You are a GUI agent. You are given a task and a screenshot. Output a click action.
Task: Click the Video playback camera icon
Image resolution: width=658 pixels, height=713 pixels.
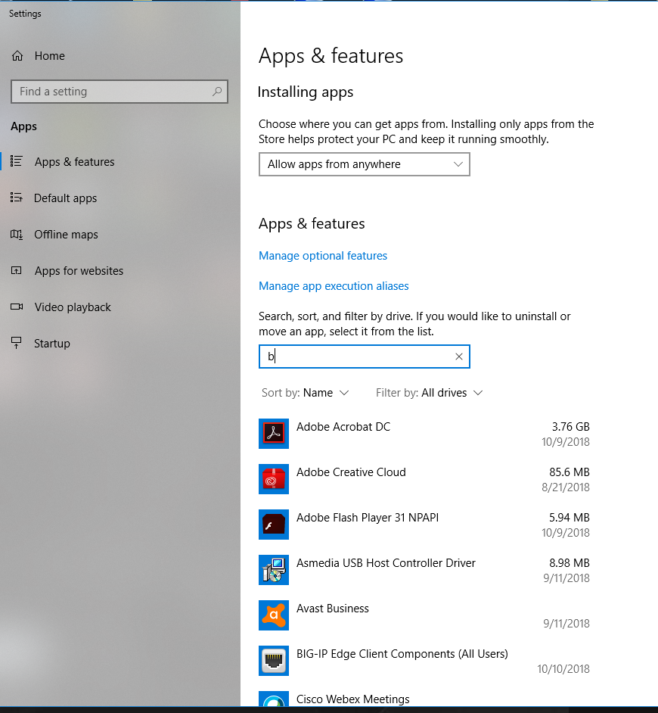tap(17, 307)
